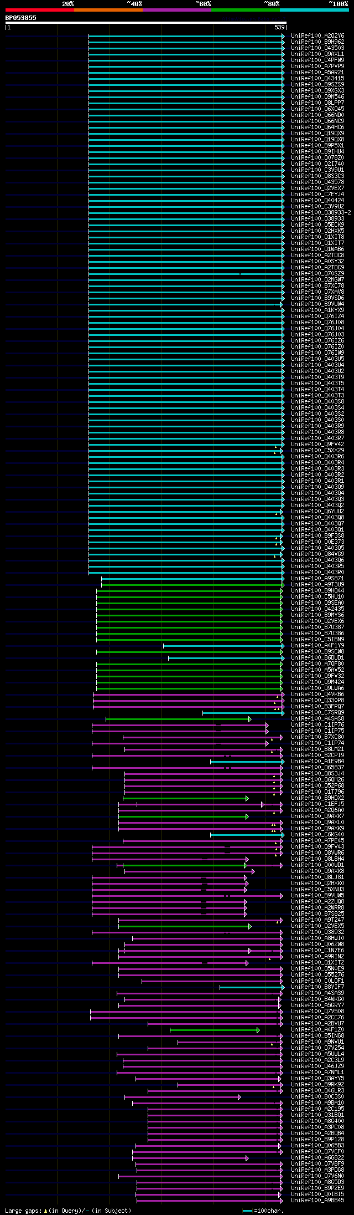
Task: Select hit label UniRef100_A4SAS8
Action: tap(317, 719)
